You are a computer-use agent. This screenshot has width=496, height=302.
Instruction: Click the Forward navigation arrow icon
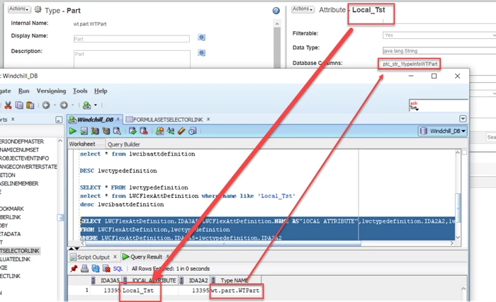(64, 105)
